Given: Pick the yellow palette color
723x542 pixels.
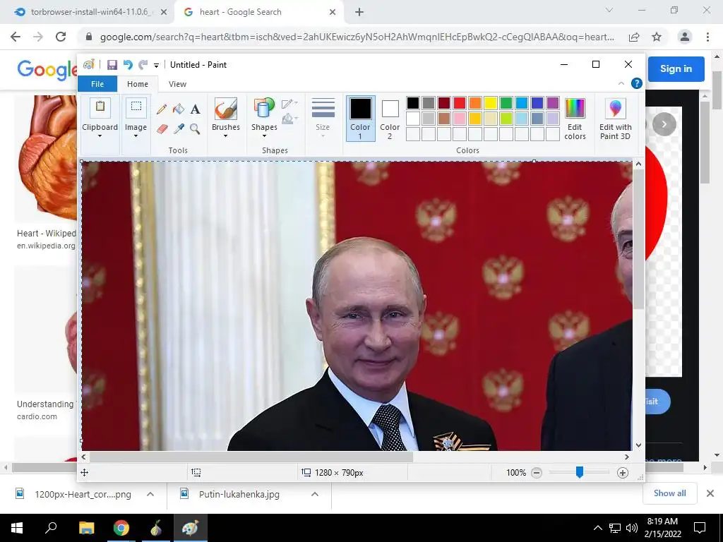Looking at the screenshot, I should (491, 103).
